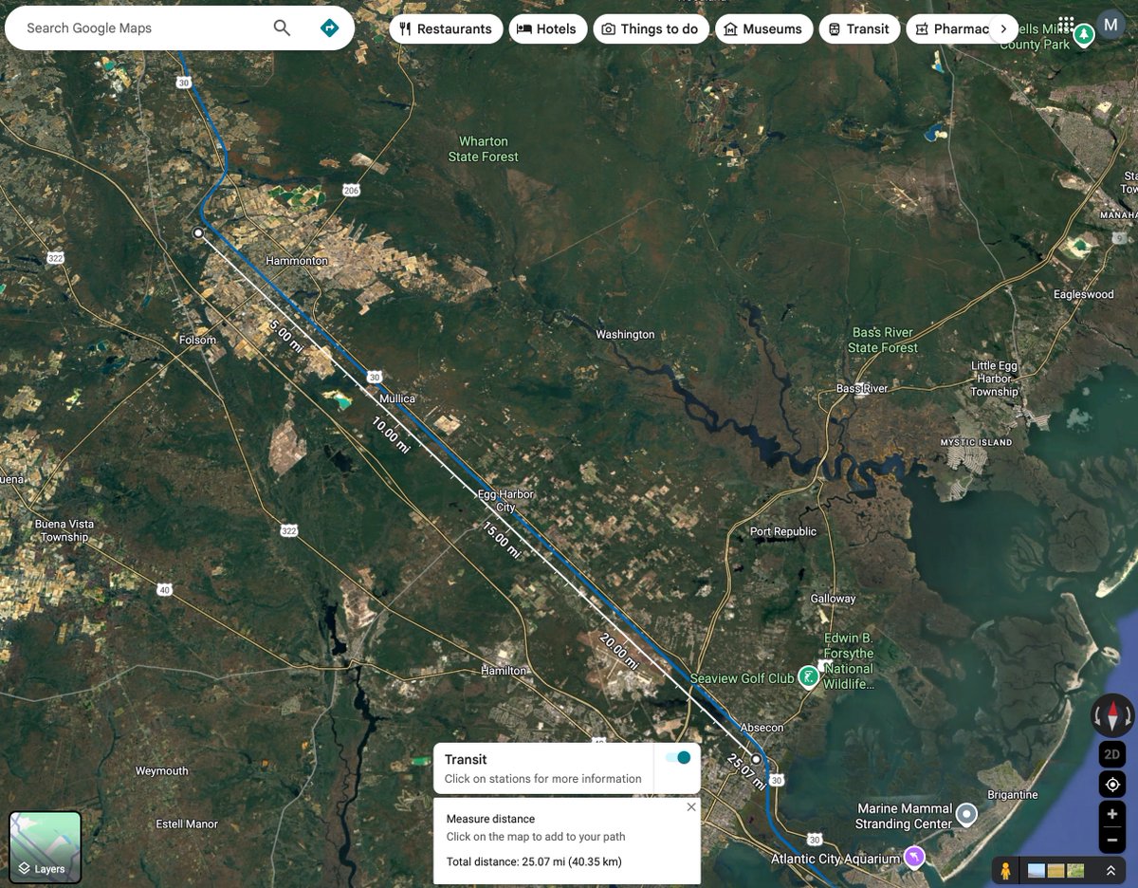Click the green county park tree marker
The width and height of the screenshot is (1138, 888).
1084,35
